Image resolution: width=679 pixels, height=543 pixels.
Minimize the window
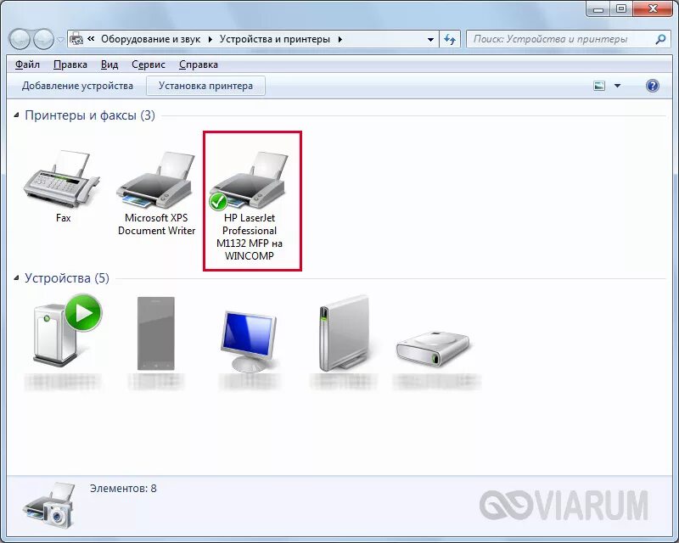point(598,8)
